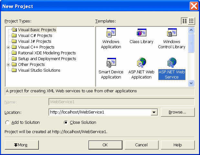200x155 pixels.
Task: Click the up arrow of templates scrollbar
Action: click(x=191, y=30)
